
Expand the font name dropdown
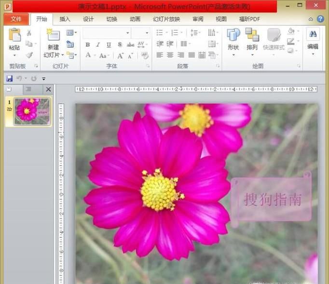[128, 33]
